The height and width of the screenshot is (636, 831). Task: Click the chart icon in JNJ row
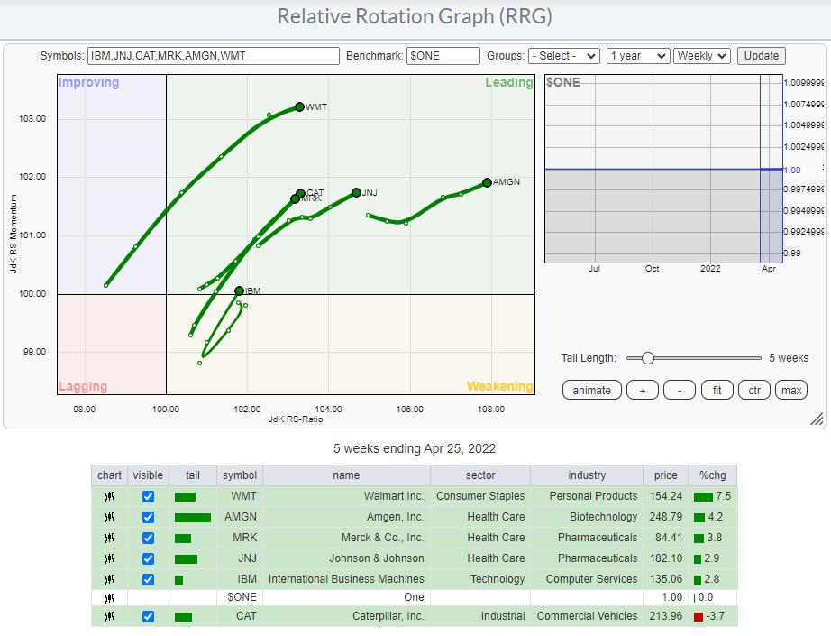point(109,558)
